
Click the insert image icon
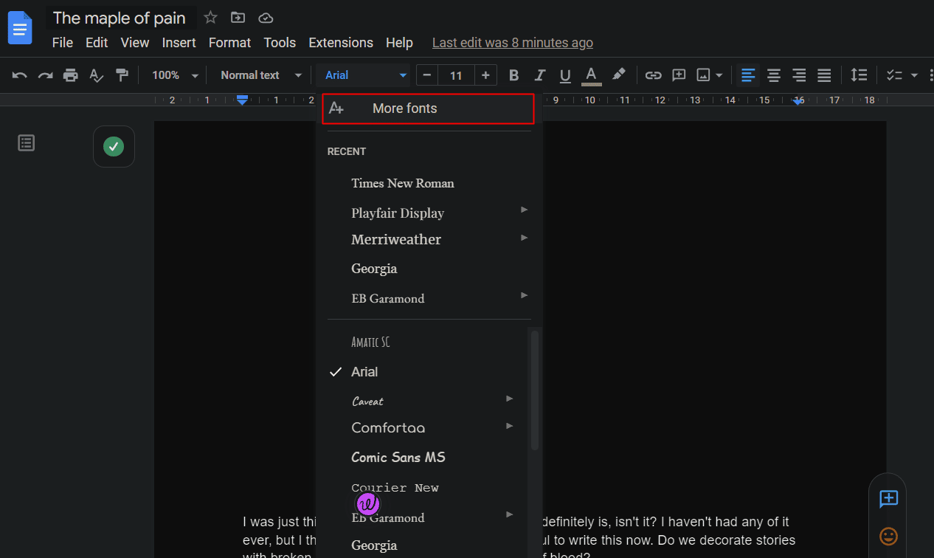coord(703,75)
